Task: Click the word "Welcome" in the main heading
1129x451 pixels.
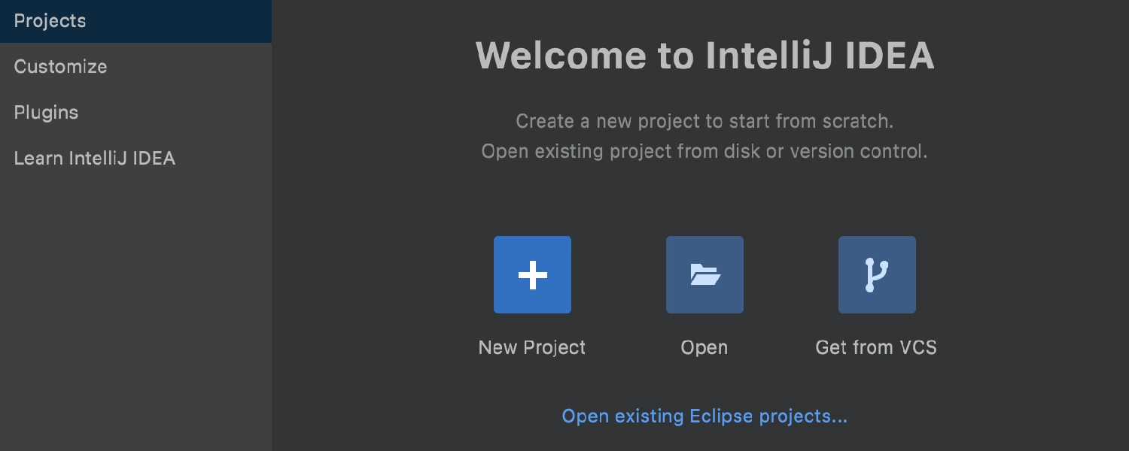Action: (561, 56)
